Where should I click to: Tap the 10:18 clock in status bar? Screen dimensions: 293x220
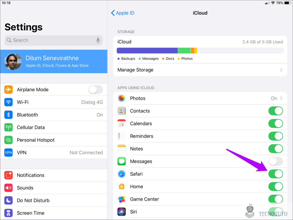point(6,3)
